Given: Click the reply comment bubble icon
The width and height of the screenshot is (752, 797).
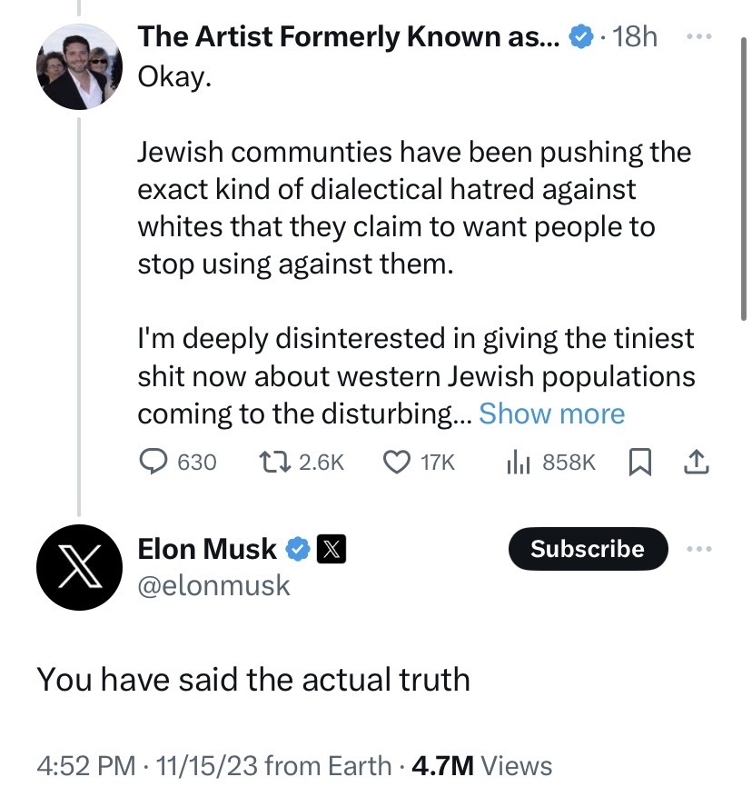Looking at the screenshot, I should pyautogui.click(x=153, y=463).
